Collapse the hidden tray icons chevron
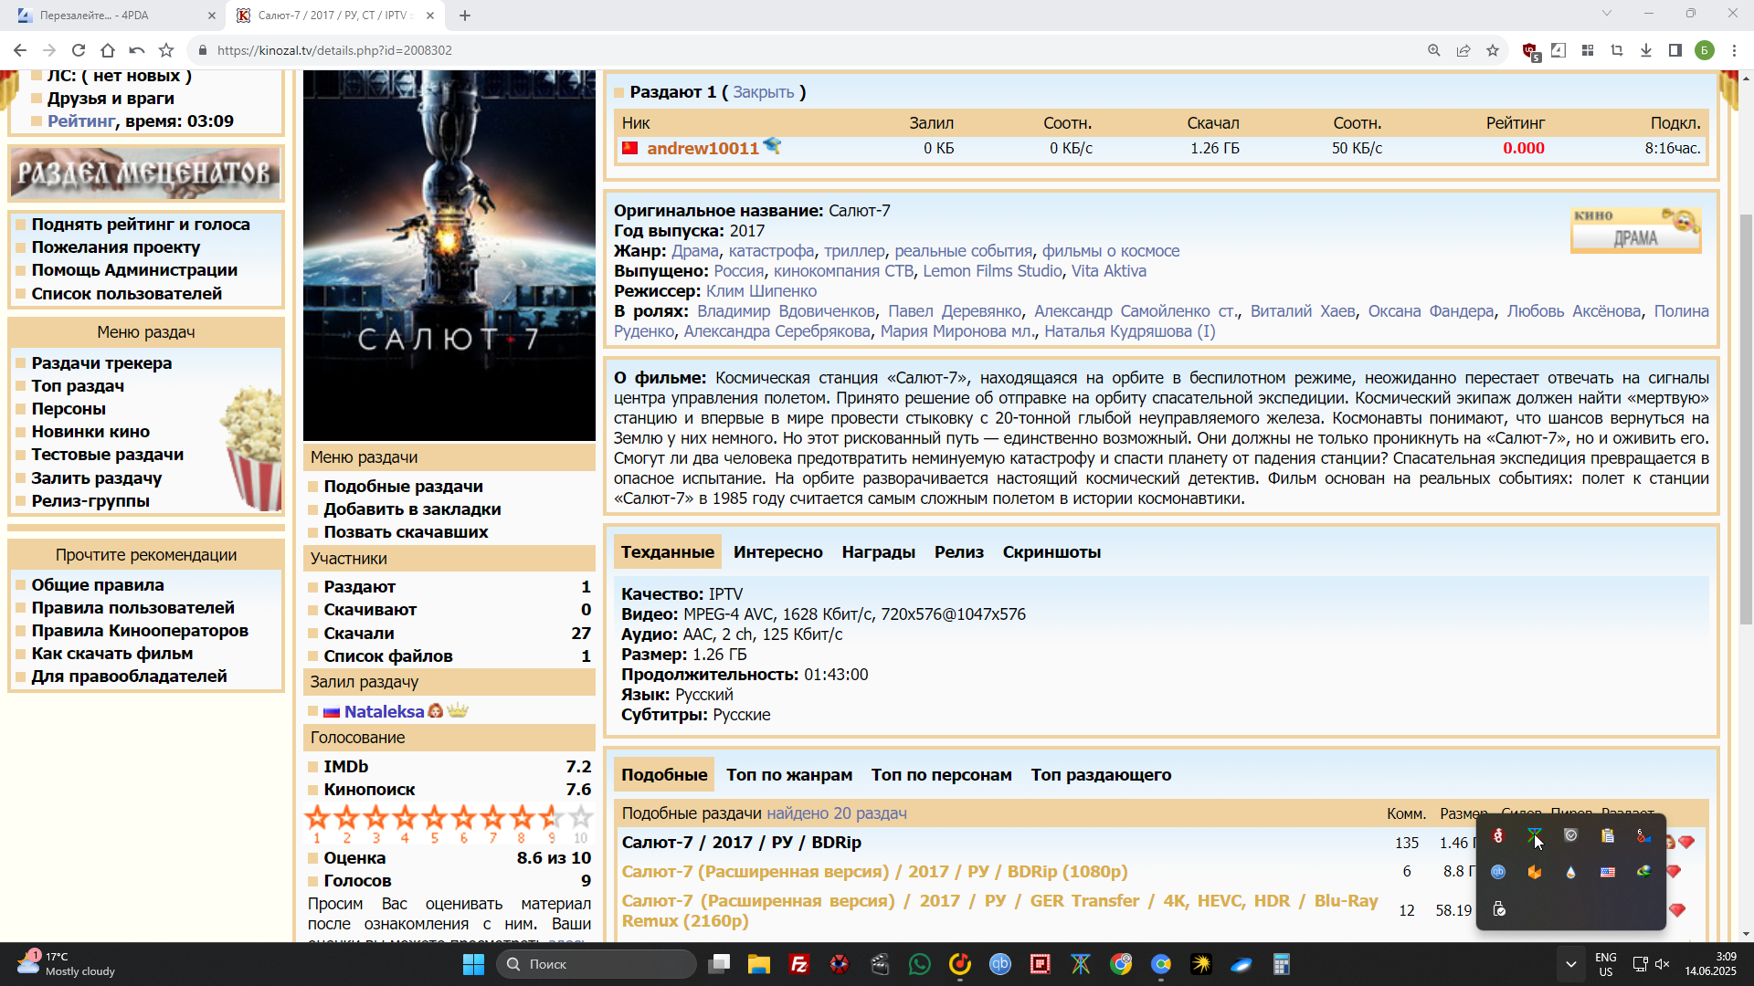 click(x=1570, y=964)
